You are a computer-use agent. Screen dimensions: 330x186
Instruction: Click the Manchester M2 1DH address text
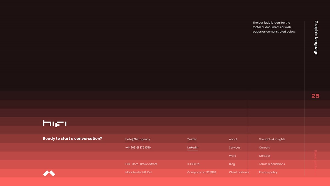tap(138, 172)
